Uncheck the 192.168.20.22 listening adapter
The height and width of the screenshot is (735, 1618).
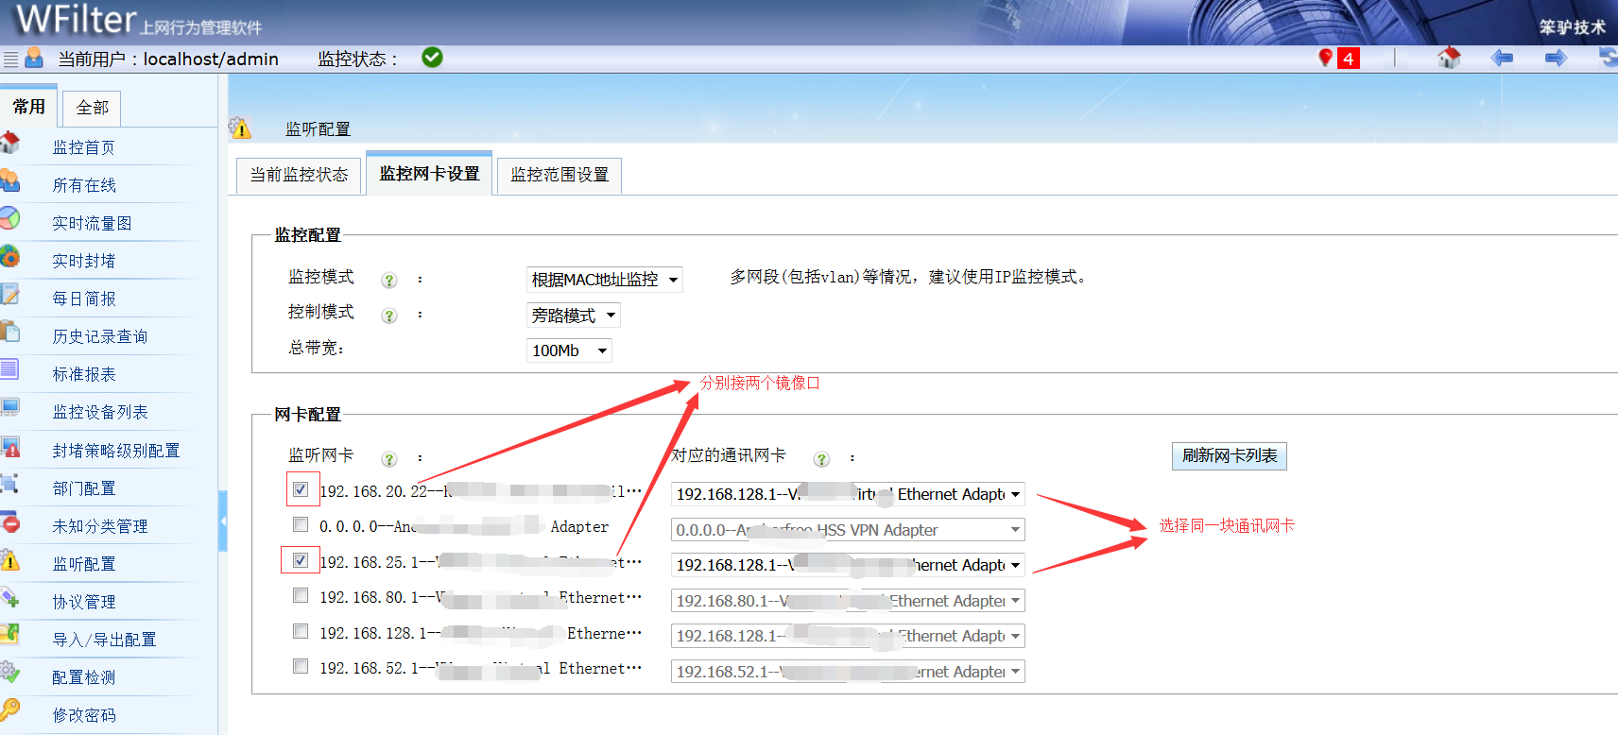tap(301, 489)
